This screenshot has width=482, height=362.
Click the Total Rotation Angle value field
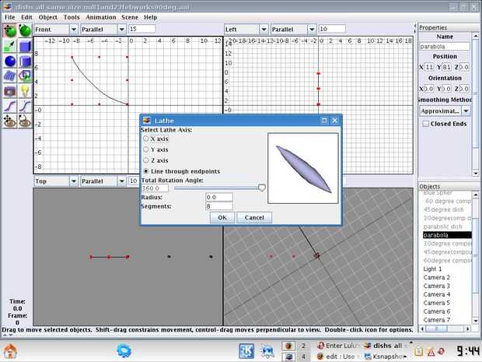155,188
